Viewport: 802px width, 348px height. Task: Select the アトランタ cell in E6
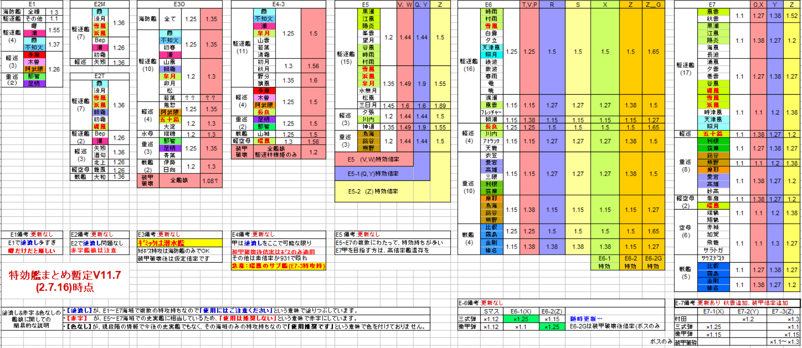491,141
